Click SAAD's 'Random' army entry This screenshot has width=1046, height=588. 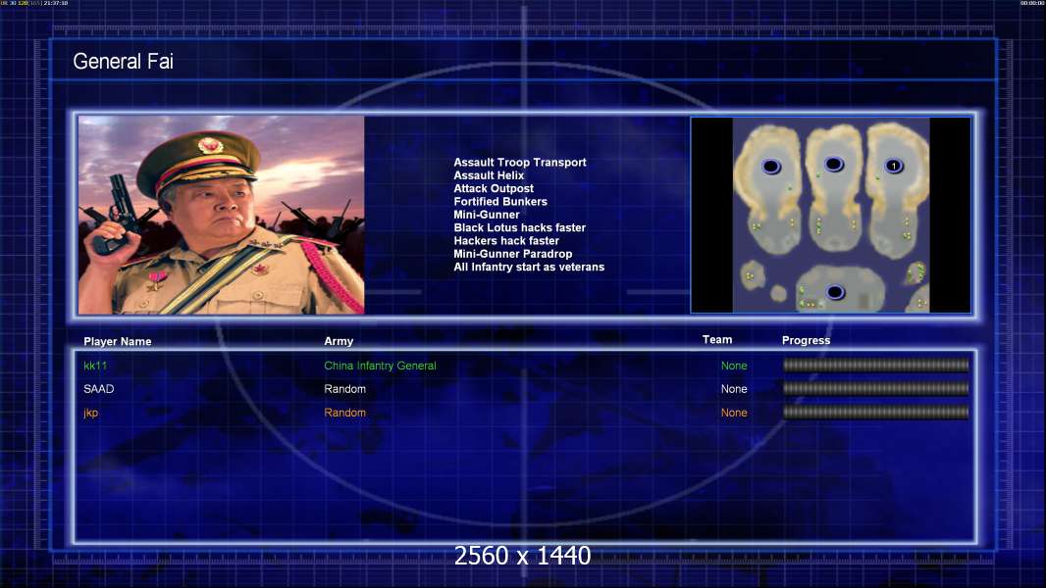[x=344, y=389]
